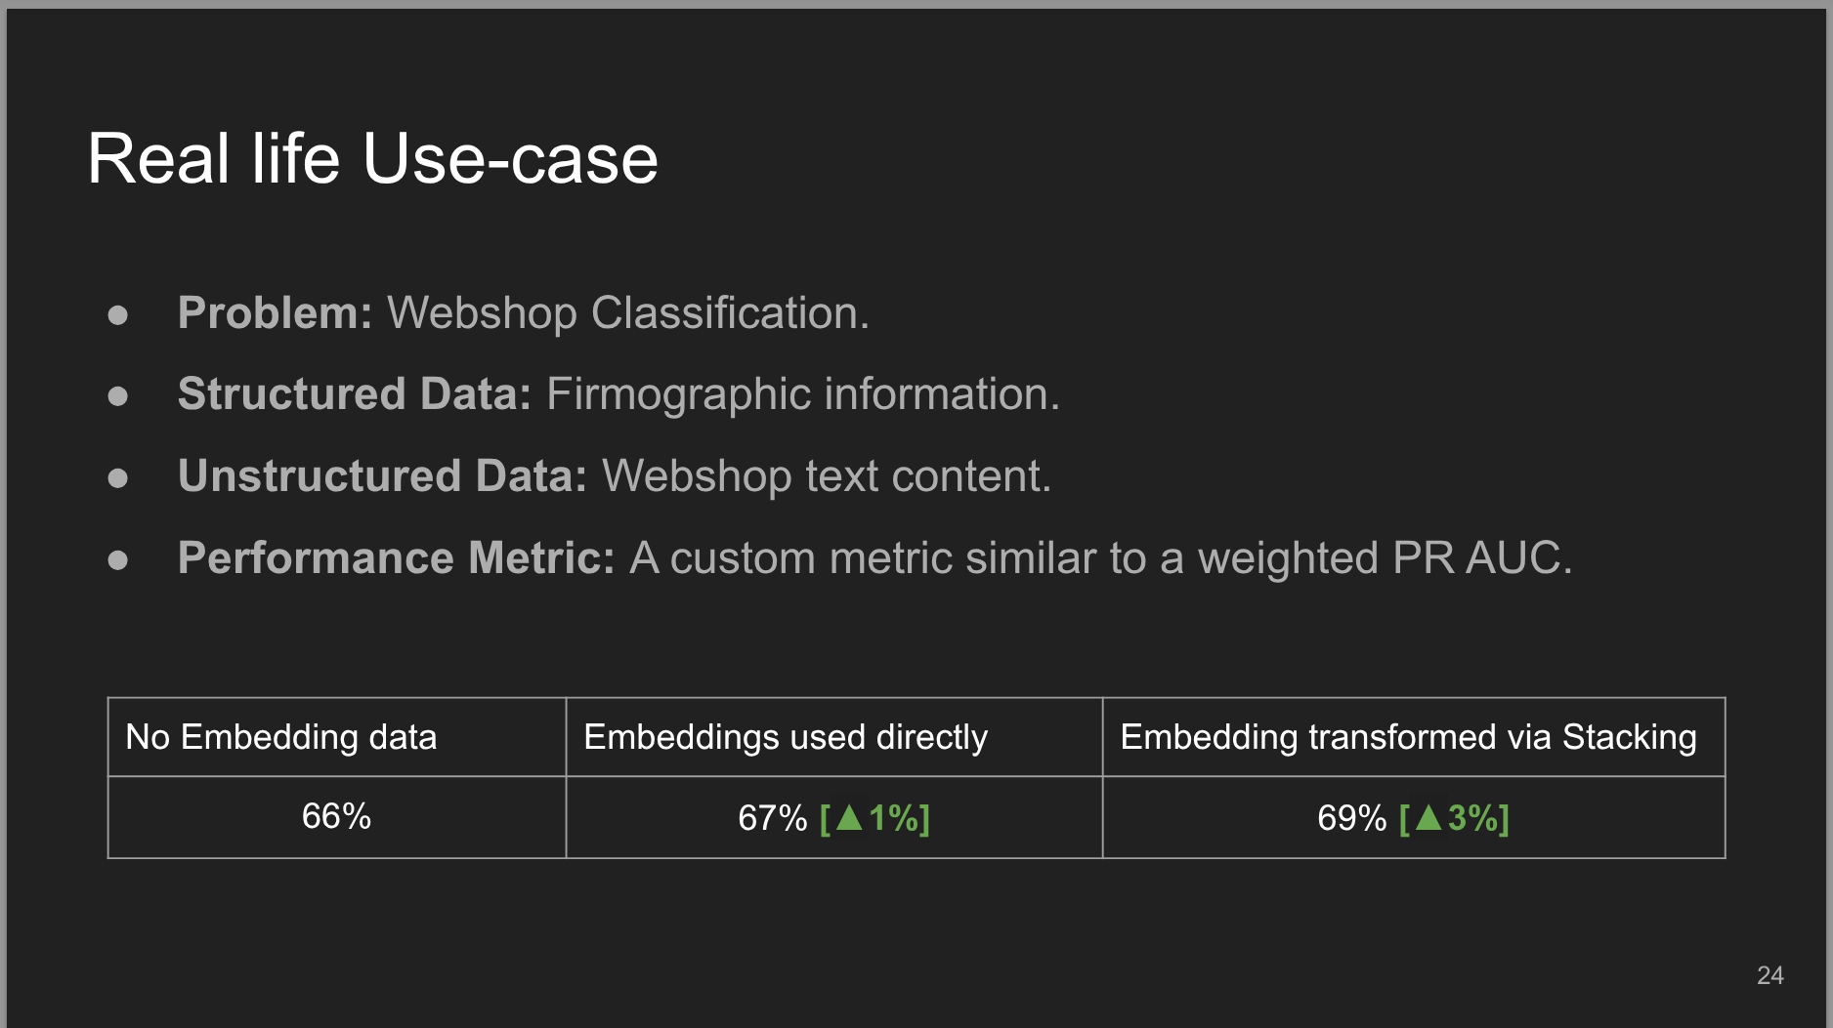Click the 'Embedding transformed via Stacking' header cell
Screen dimensions: 1833x1028
[1408, 737]
